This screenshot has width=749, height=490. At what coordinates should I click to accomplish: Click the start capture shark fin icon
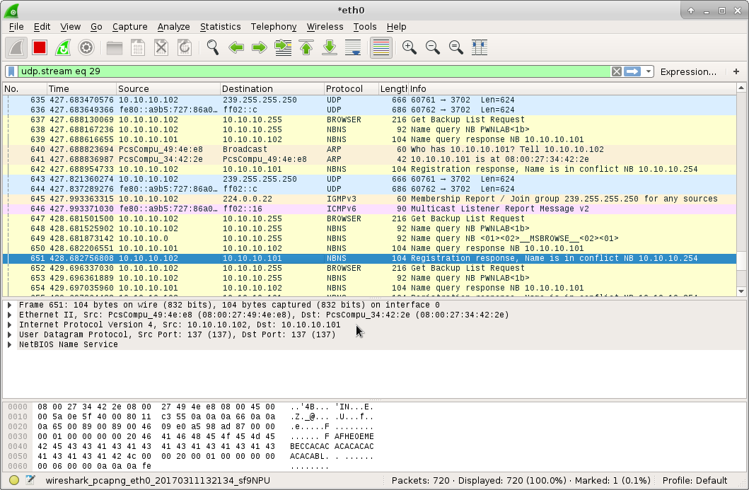[16, 48]
